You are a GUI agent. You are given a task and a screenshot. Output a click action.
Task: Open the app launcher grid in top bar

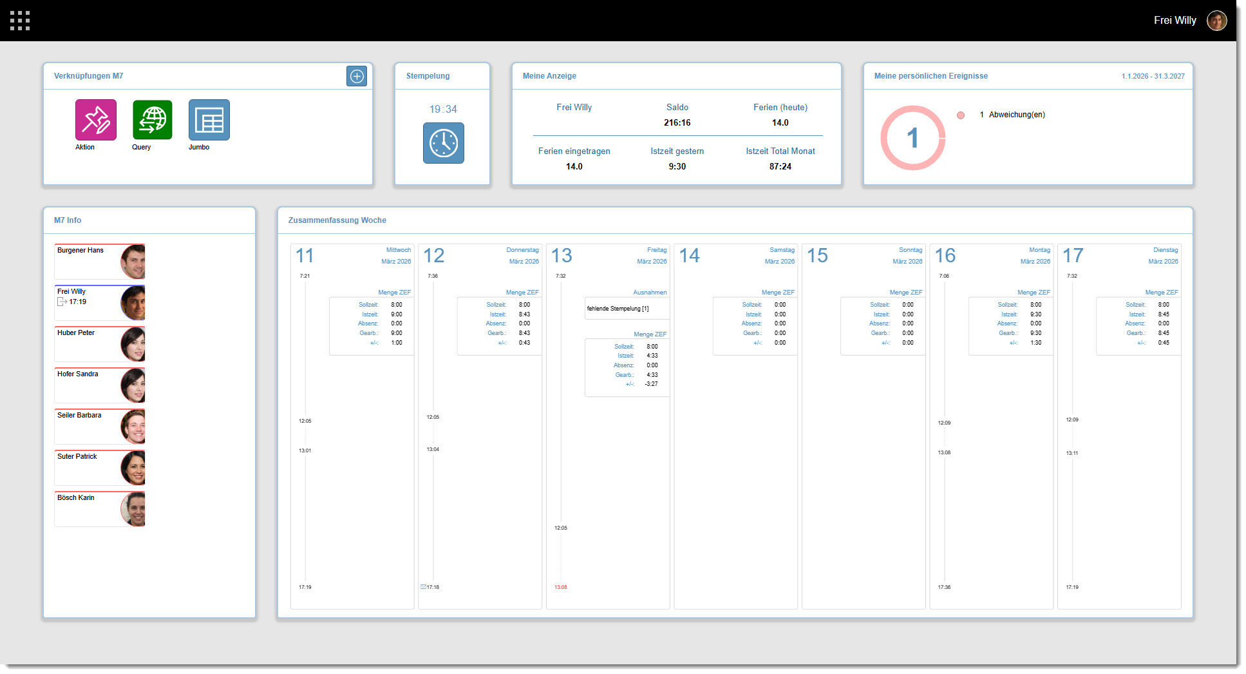[21, 20]
